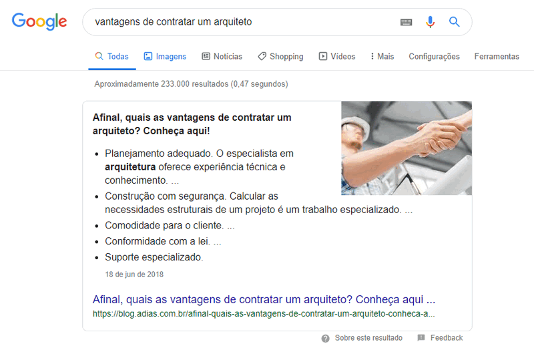
Task: Click the handshake snippet thumbnail
Action: [407, 148]
